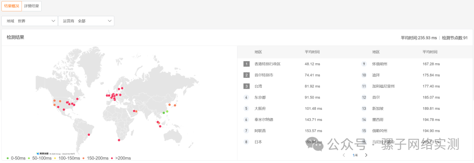Click the green map marker near Hong Kong
This screenshot has width=474, height=163.
(x=164, y=113)
